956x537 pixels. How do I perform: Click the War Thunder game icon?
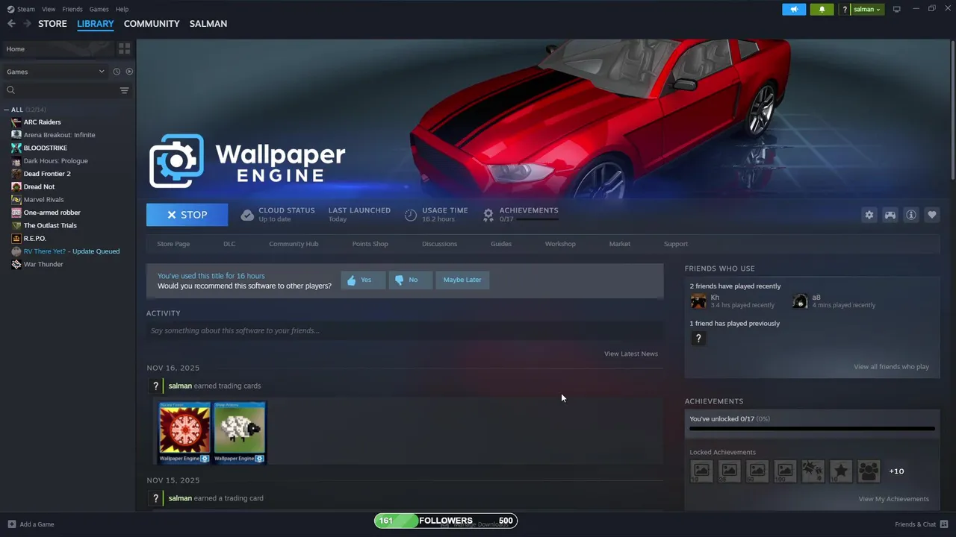[16, 264]
